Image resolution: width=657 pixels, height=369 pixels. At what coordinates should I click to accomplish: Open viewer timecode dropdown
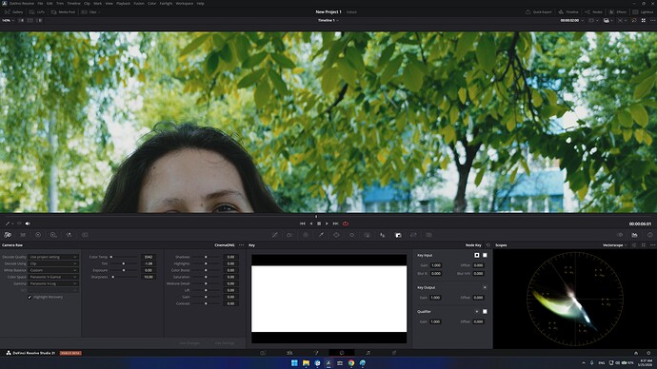click(x=572, y=20)
